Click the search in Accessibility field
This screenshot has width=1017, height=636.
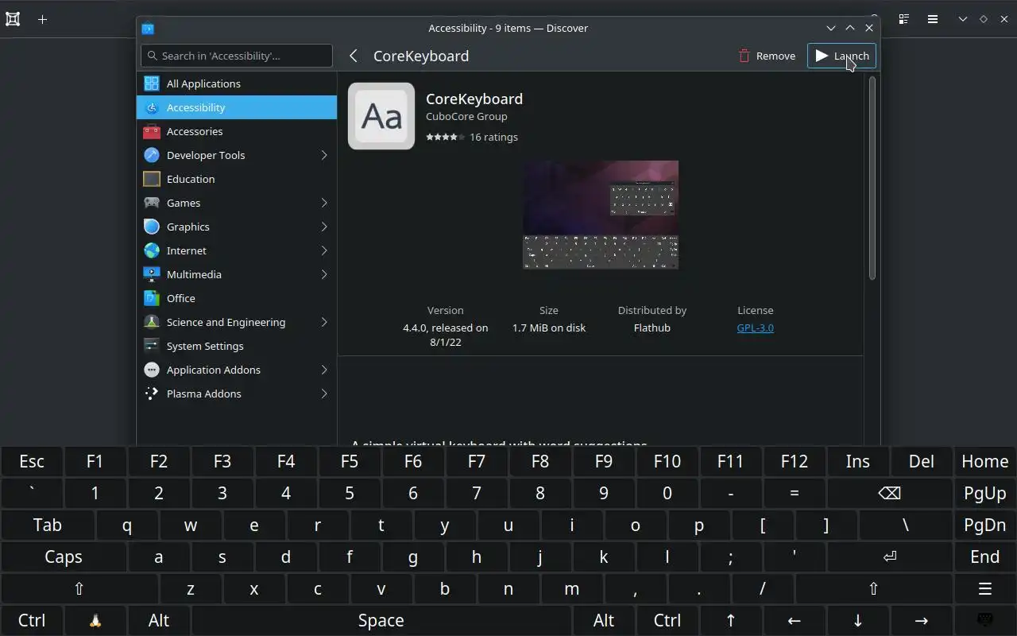[237, 56]
